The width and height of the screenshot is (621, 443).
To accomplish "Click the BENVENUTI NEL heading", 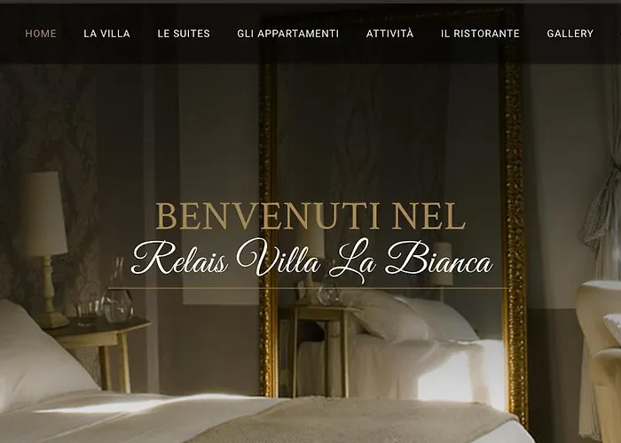I will pyautogui.click(x=310, y=216).
